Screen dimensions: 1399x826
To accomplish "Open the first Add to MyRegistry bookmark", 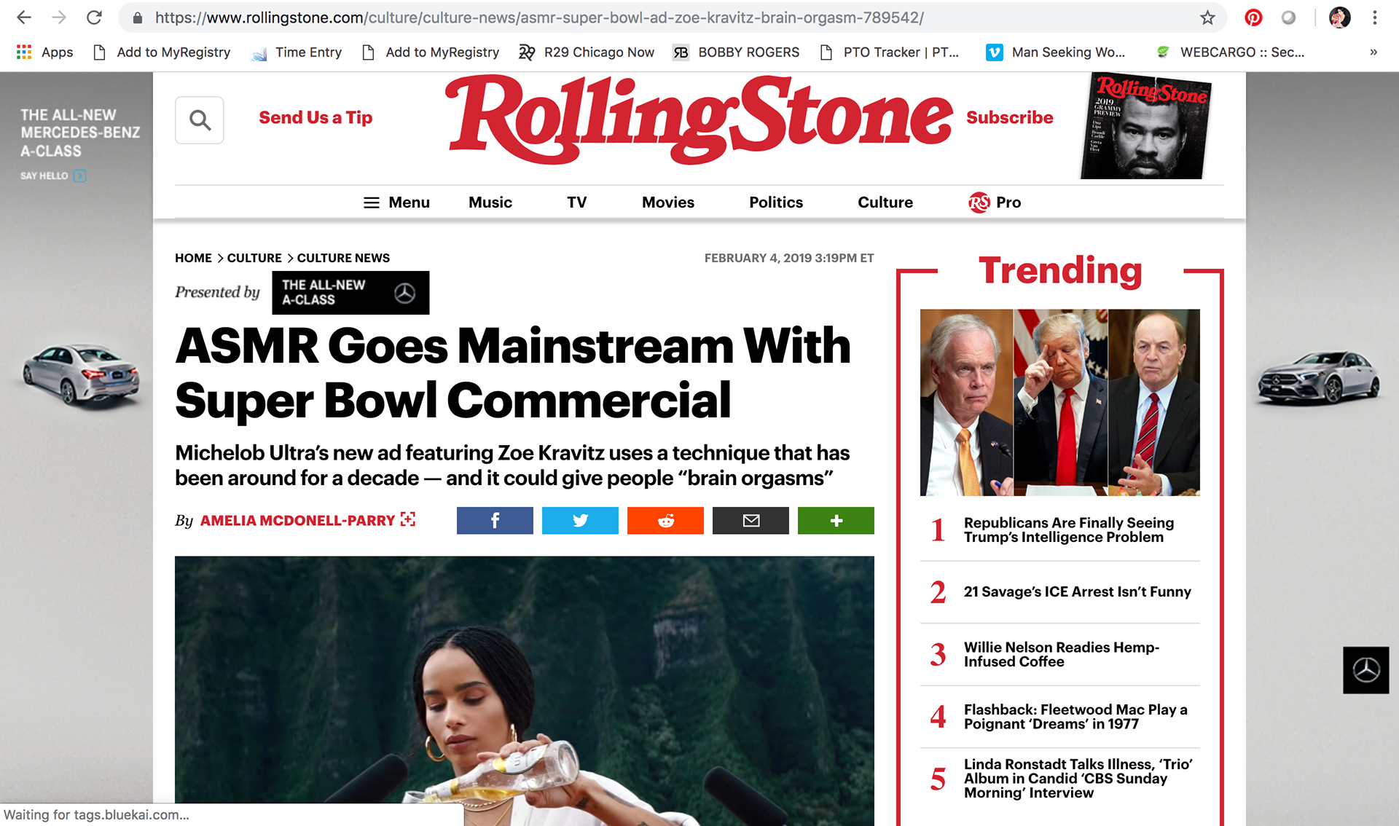I will pos(162,52).
